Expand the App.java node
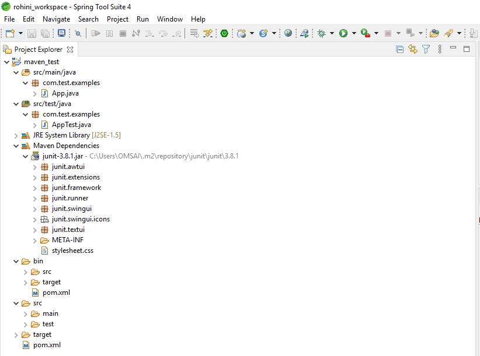The width and height of the screenshot is (480, 356). 35,94
